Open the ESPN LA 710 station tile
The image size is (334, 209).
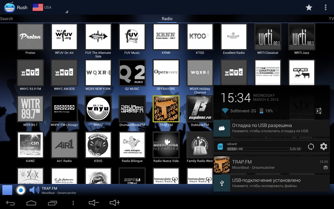(x=132, y=176)
